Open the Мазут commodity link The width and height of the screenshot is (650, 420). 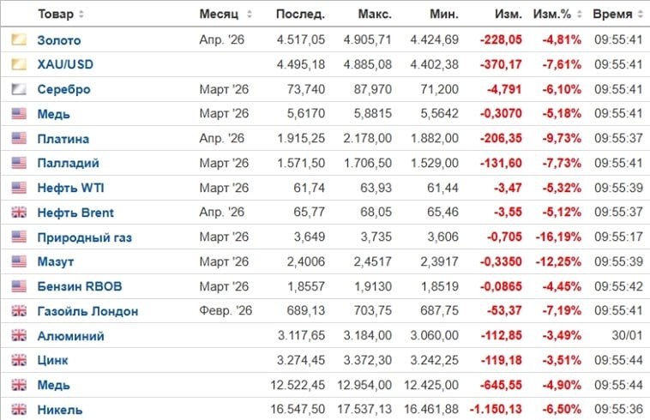pyautogui.click(x=54, y=262)
